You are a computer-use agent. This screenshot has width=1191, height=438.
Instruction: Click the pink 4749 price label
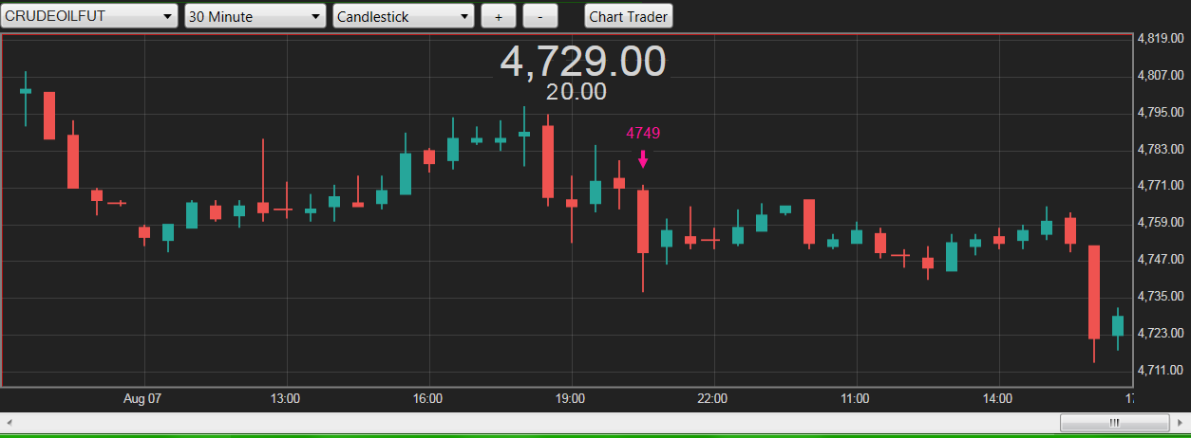pyautogui.click(x=643, y=133)
